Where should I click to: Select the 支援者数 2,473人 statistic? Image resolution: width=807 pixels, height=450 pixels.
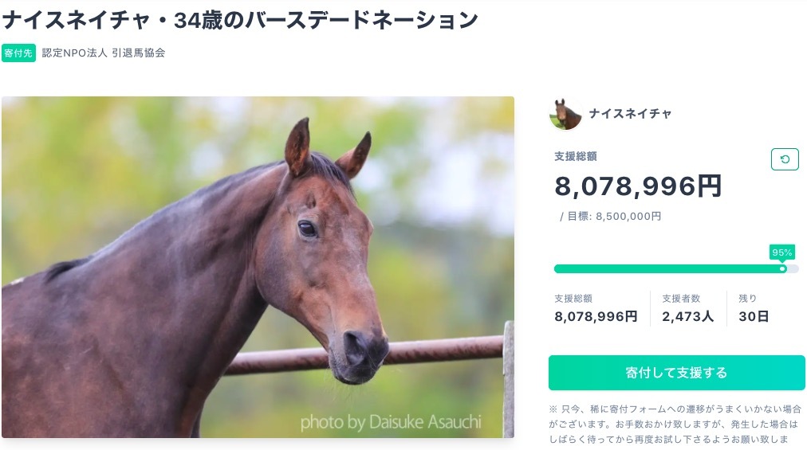point(687,308)
